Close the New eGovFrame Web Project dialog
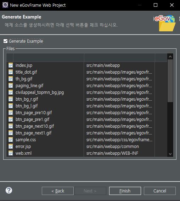Image resolution: width=180 pixels, height=201 pixels. pyautogui.click(x=172, y=5)
